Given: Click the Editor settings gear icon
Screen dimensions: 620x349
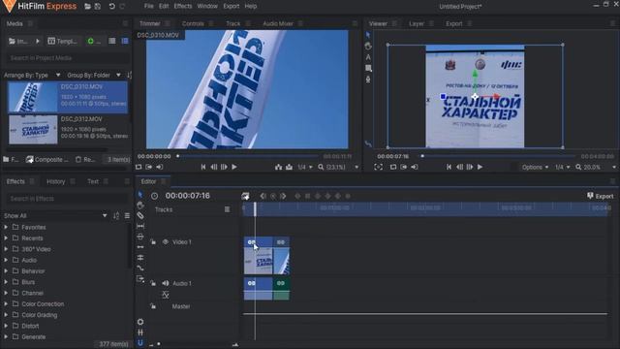Looking at the screenshot, I should coord(139,322).
